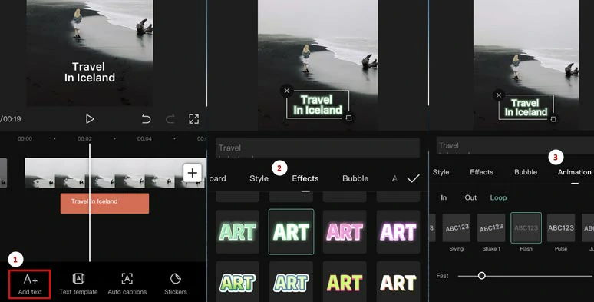The width and height of the screenshot is (594, 302).
Task: Click the 00:02 timeline ruler mark
Action: (84, 139)
